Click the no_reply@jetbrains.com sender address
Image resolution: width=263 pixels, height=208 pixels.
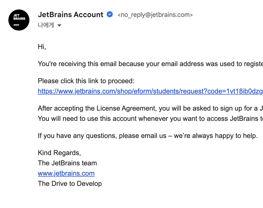[x=155, y=15]
